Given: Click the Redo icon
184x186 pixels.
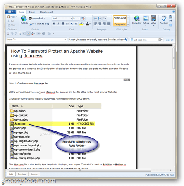Looking at the screenshot, I should coord(16,34).
